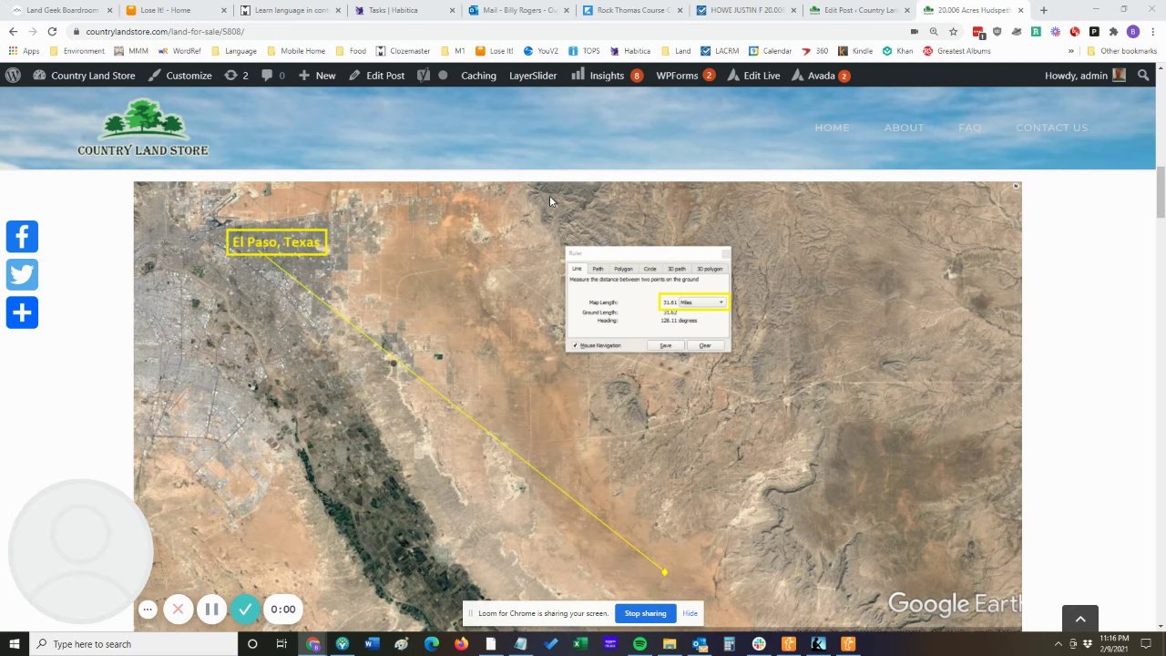This screenshot has width=1166, height=656.
Task: Open the Windows Start menu
Action: (15, 644)
